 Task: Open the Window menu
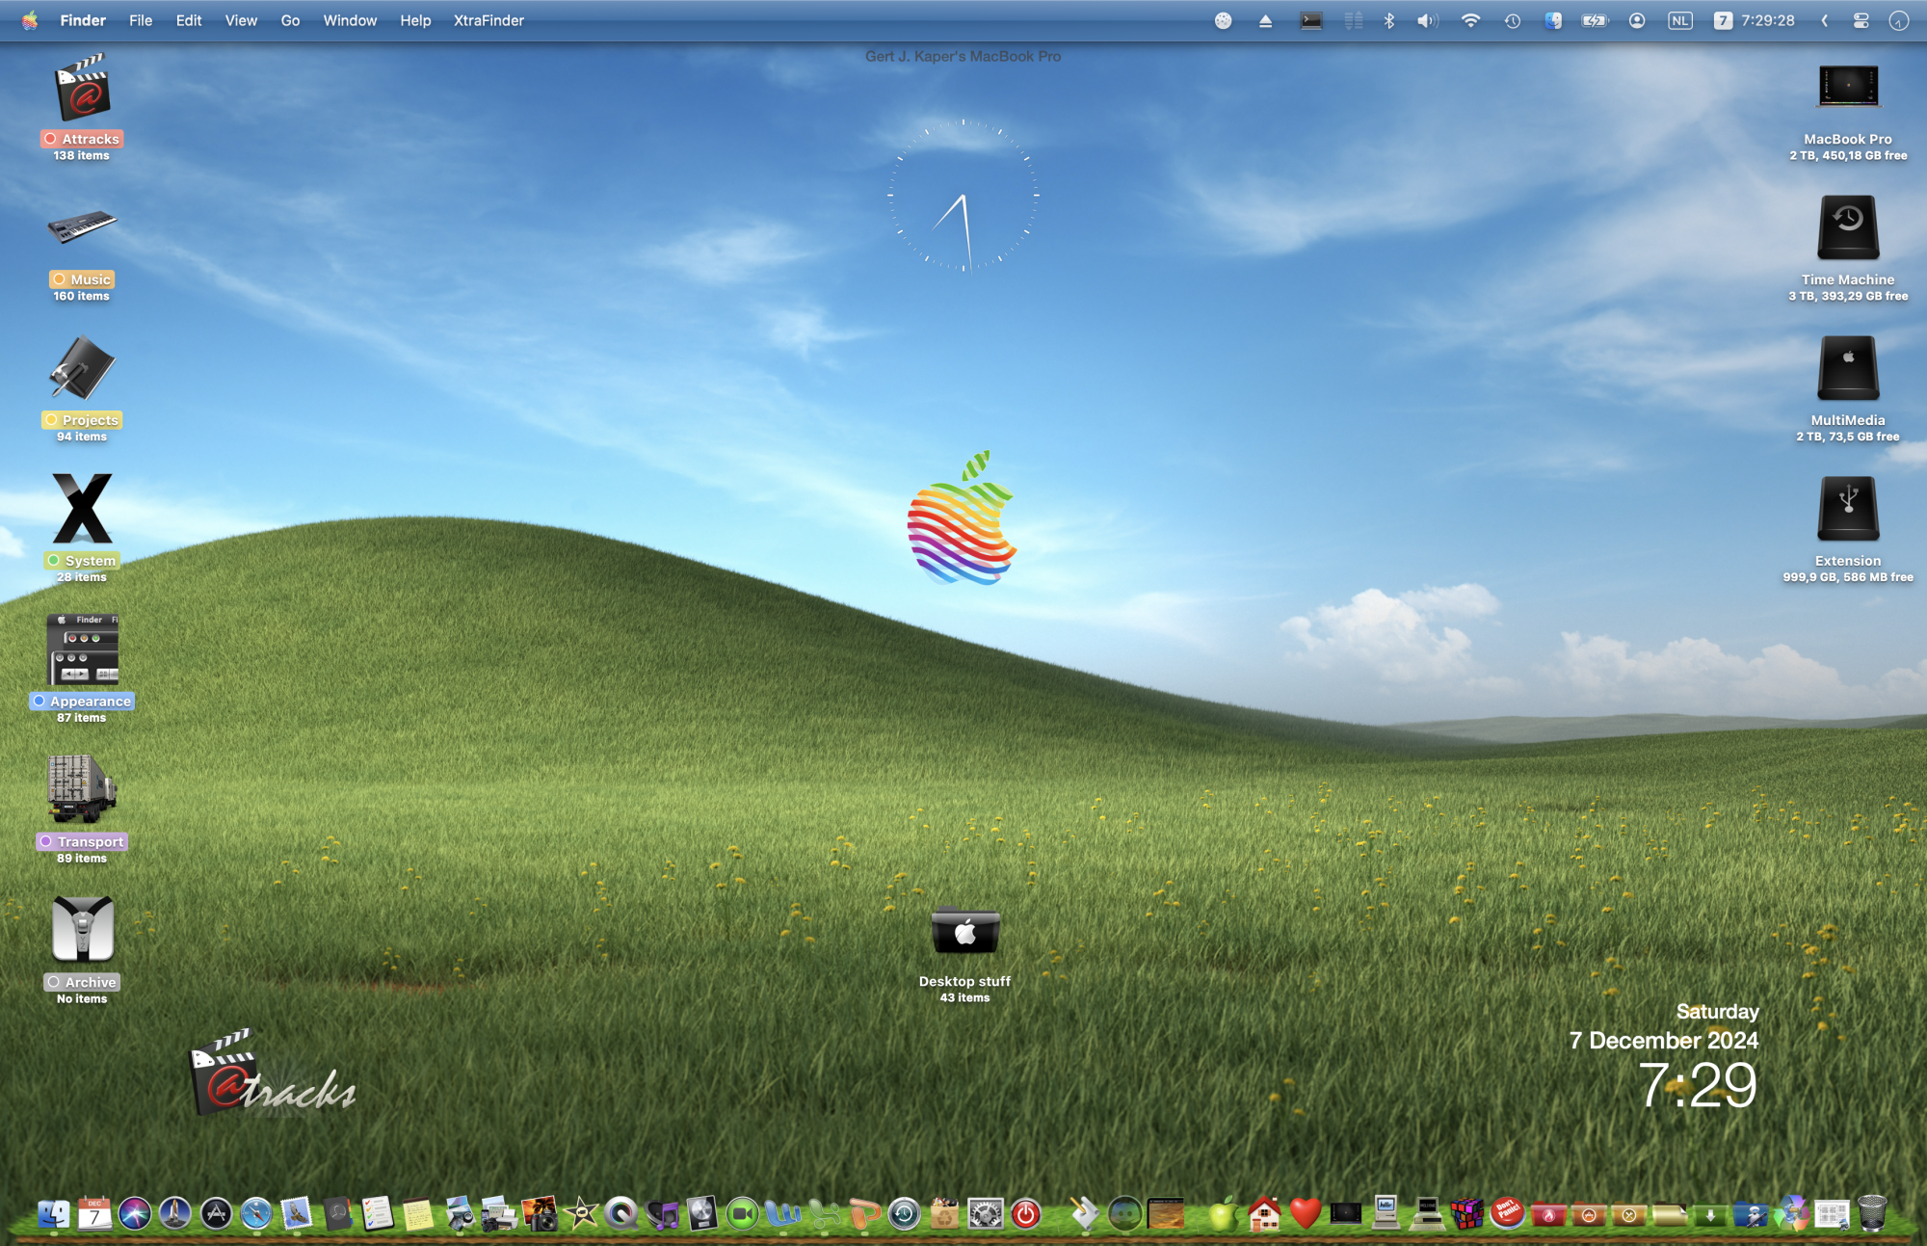[350, 20]
